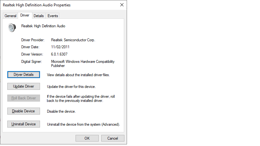Cancel the properties dialog
Viewport: 260px width, 146px height.
point(113,138)
